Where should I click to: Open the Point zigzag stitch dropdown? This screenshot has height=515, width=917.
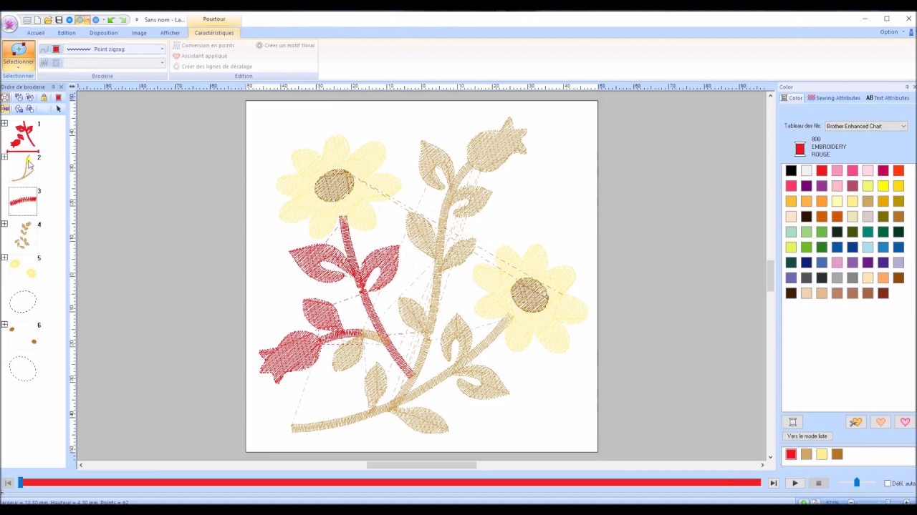click(162, 49)
